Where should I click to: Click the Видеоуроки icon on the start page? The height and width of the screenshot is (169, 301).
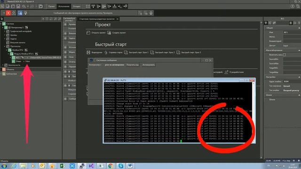[x=88, y=52]
